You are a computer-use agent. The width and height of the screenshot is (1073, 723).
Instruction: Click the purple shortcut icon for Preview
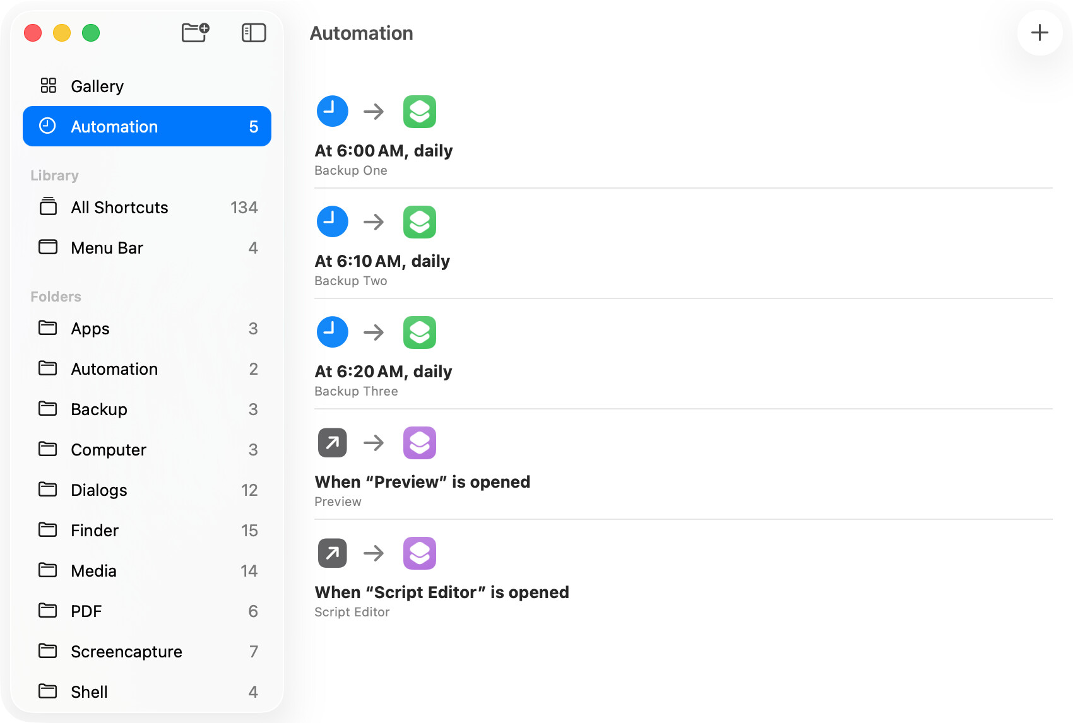point(420,443)
